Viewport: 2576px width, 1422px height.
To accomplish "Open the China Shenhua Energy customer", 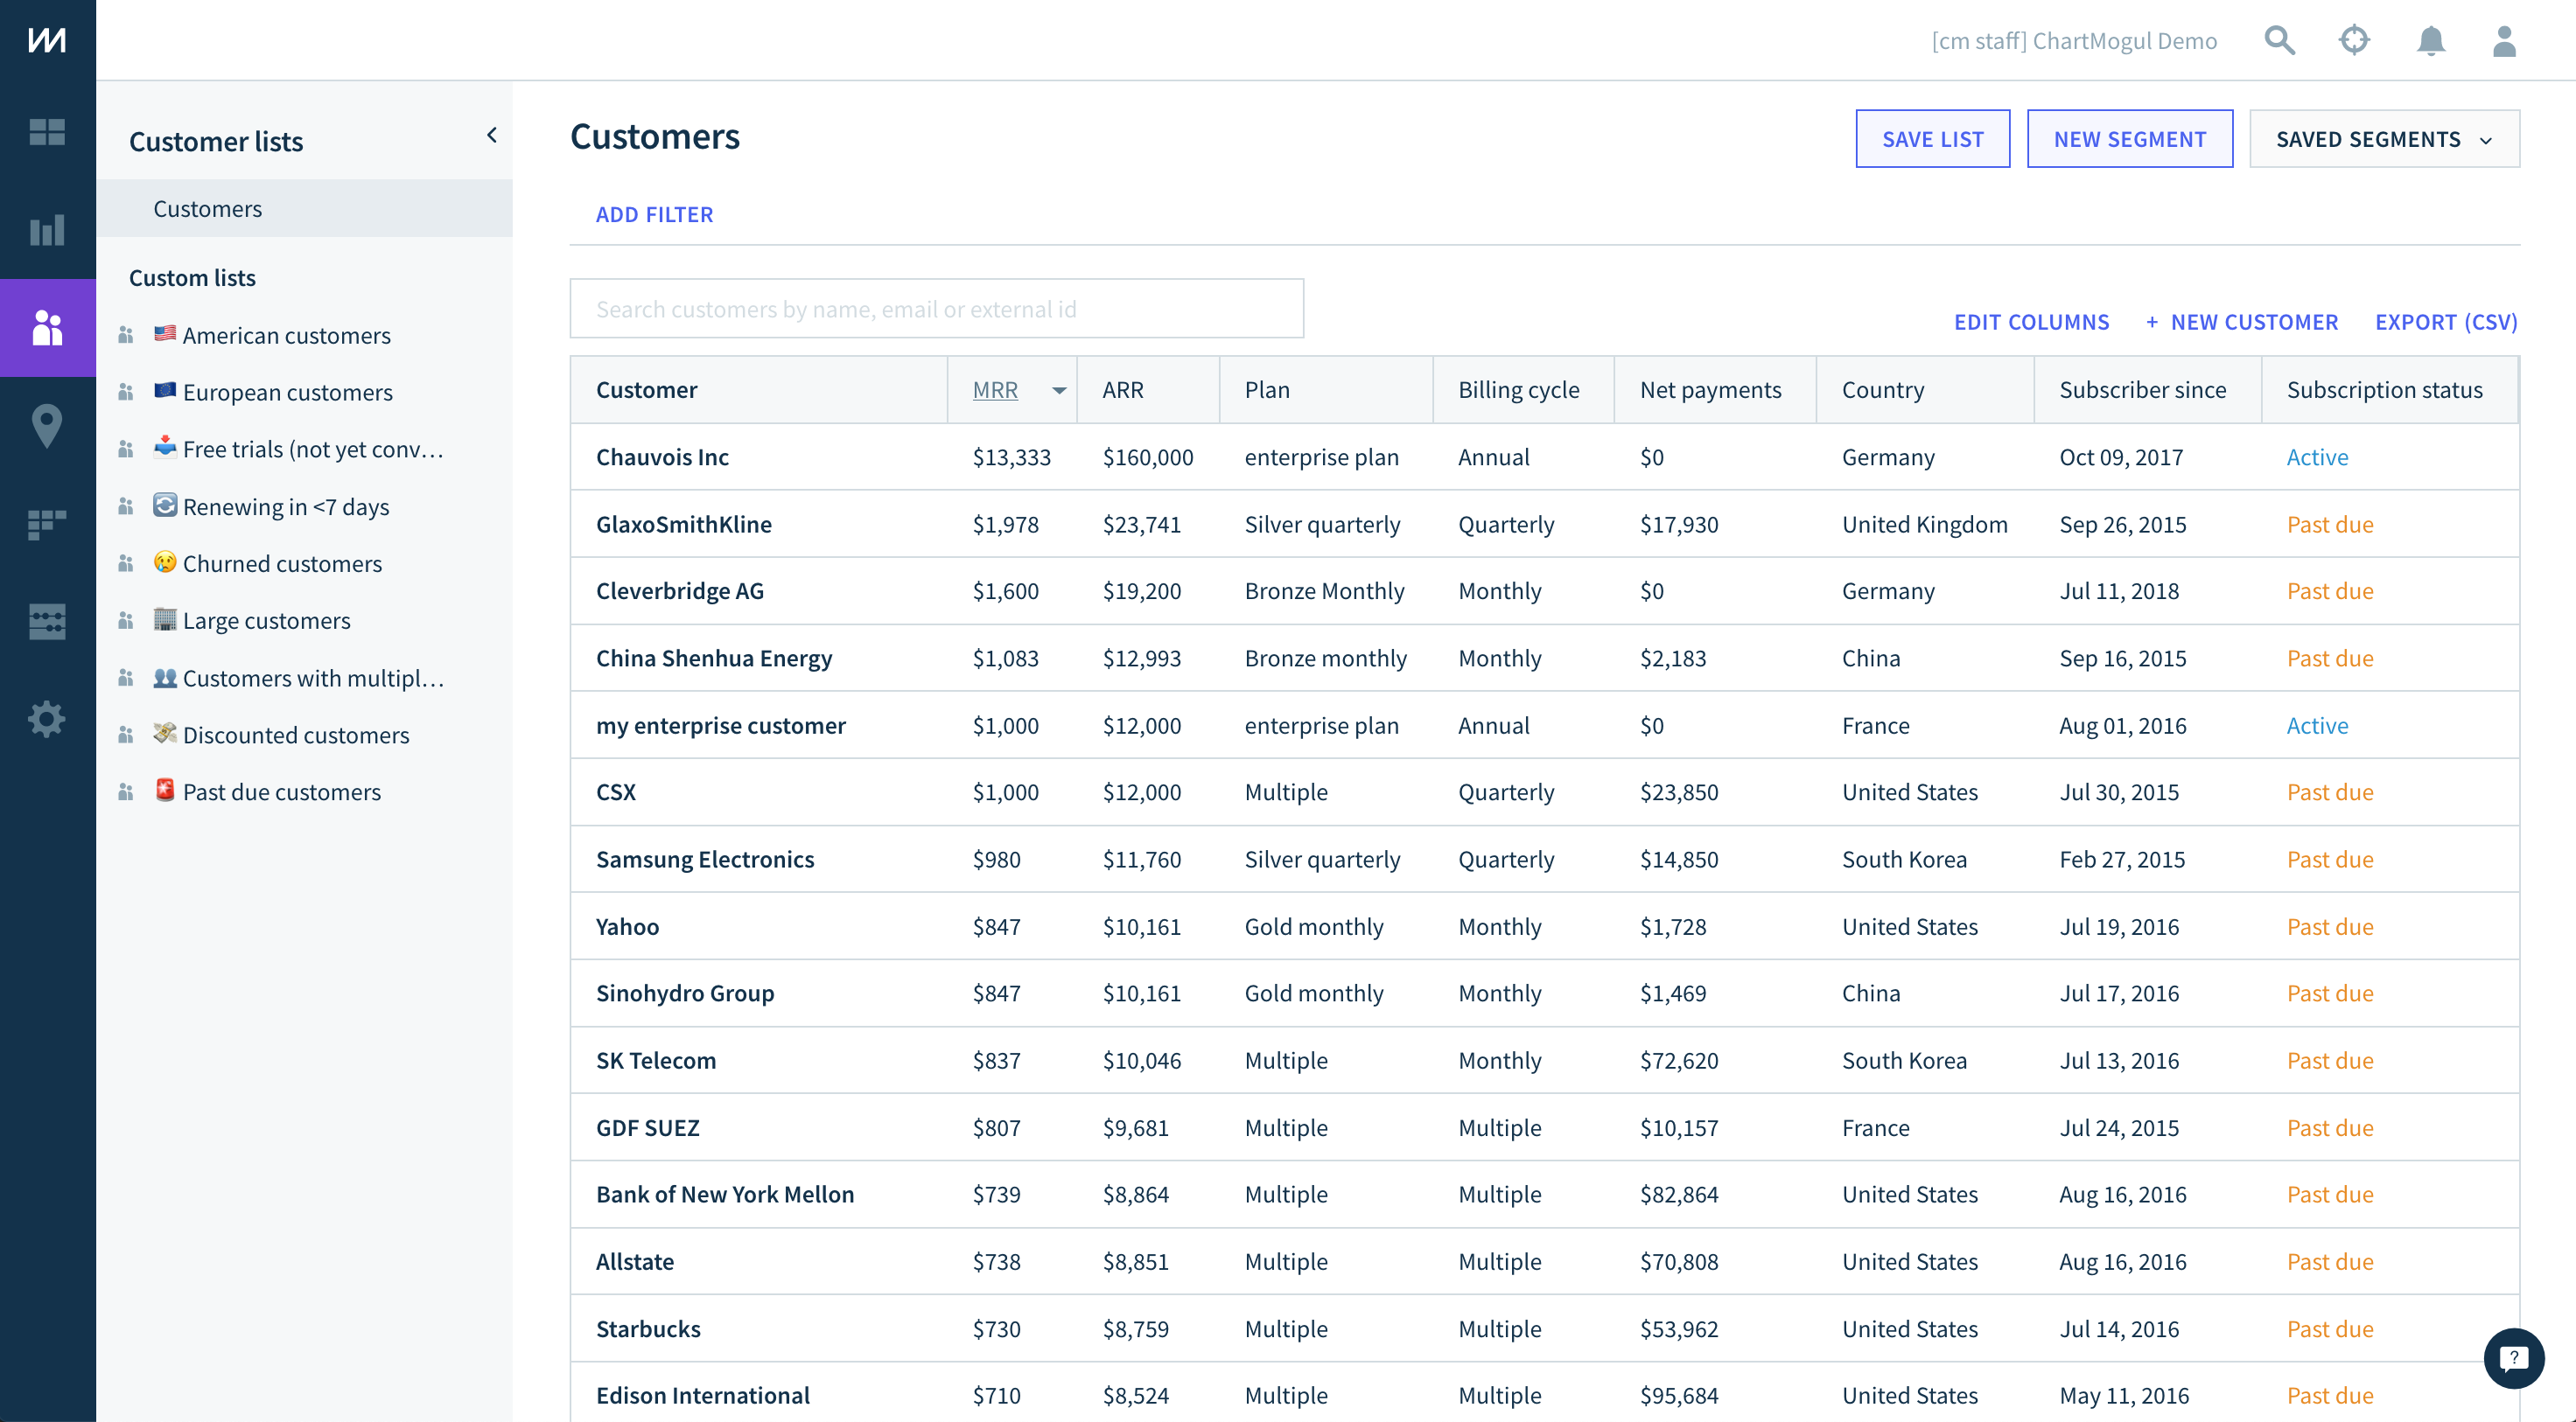I will click(x=713, y=658).
